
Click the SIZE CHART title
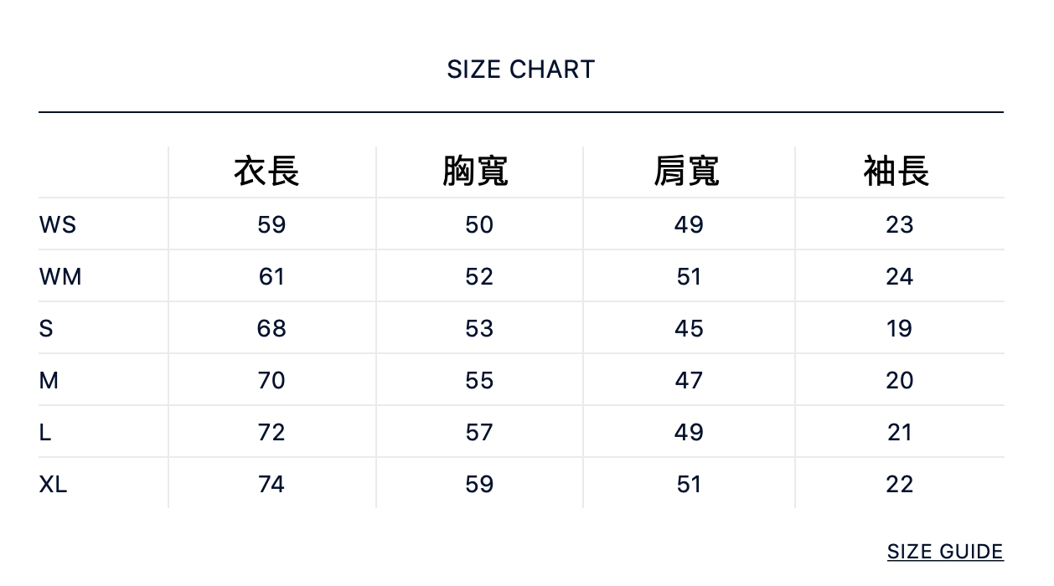(x=520, y=69)
